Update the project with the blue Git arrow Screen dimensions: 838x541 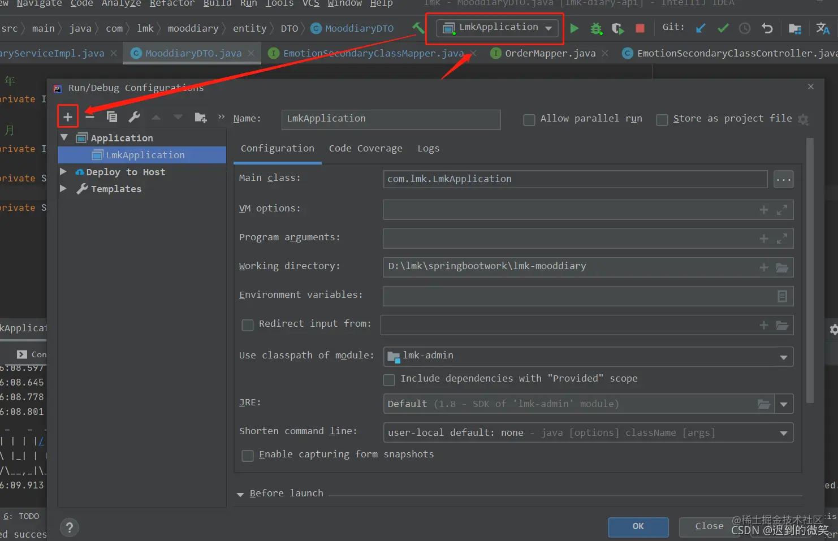tap(701, 28)
